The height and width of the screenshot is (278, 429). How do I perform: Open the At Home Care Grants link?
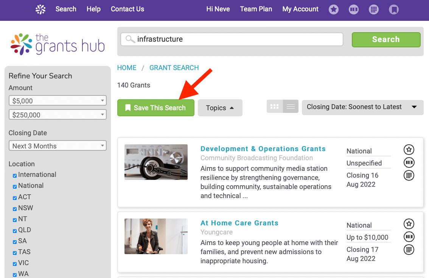[239, 223]
